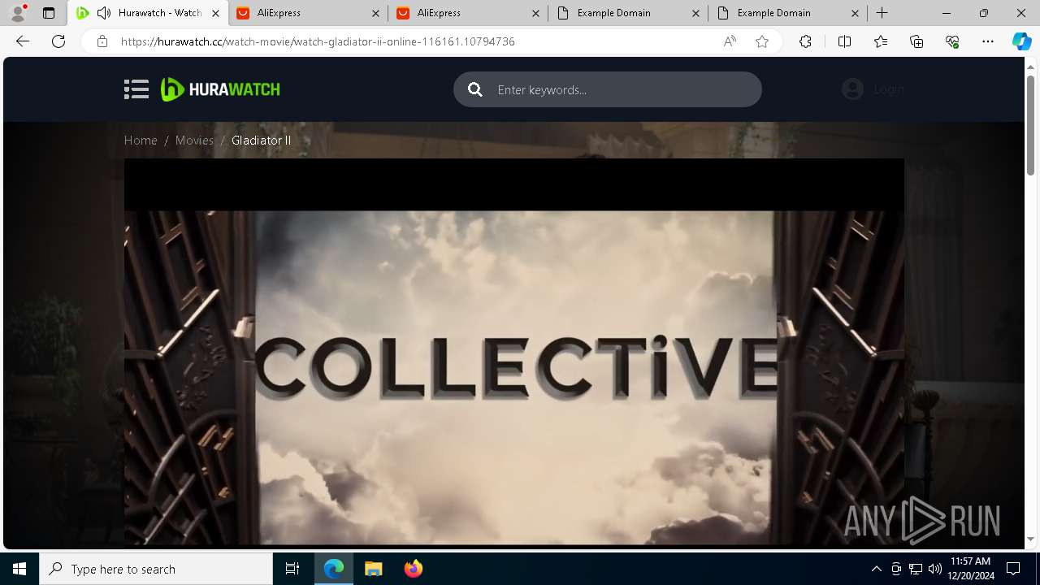The height and width of the screenshot is (585, 1040).
Task: Toggle Read aloud icon in address bar
Action: (730, 41)
